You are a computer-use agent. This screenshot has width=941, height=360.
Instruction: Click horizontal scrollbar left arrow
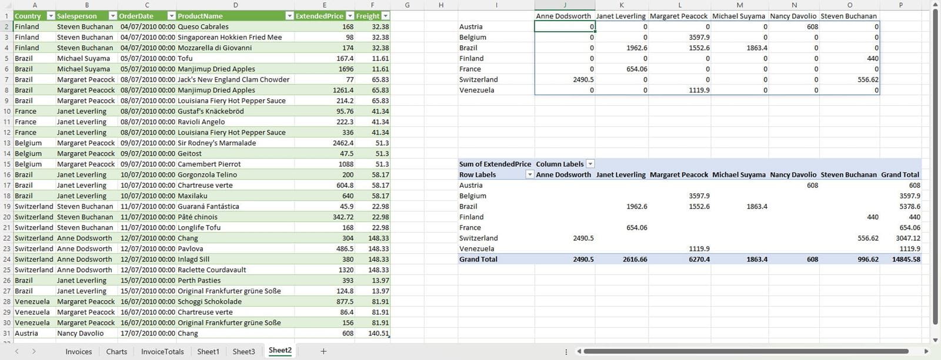[579, 351]
